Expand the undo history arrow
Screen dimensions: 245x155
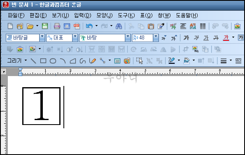pyautogui.click(x=97, y=26)
